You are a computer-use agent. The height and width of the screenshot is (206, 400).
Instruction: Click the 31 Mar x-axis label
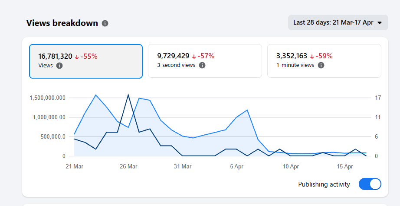click(x=183, y=166)
